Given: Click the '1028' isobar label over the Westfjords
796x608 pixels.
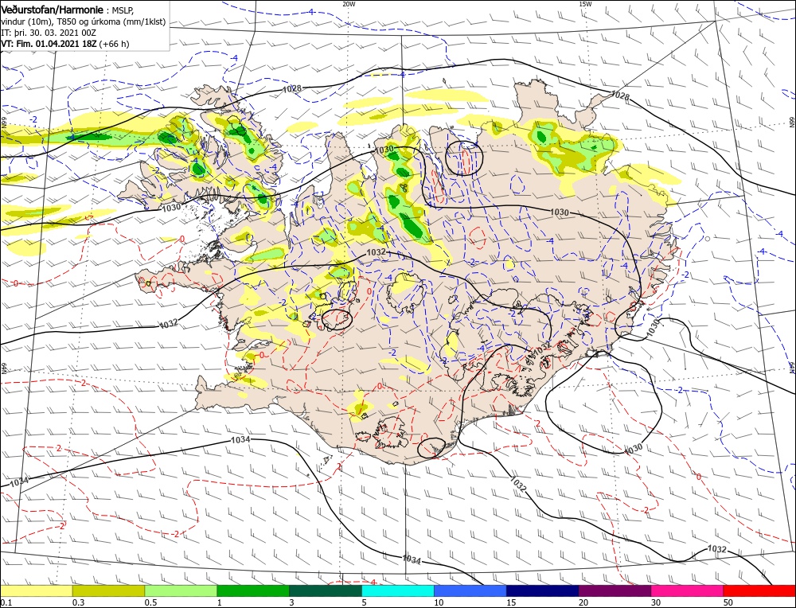Looking at the screenshot, I should [292, 89].
